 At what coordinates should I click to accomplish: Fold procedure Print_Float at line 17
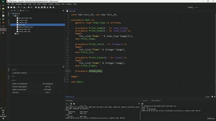(x=70, y=57)
